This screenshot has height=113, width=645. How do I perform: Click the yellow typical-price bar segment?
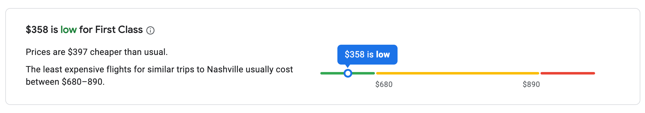(458, 73)
